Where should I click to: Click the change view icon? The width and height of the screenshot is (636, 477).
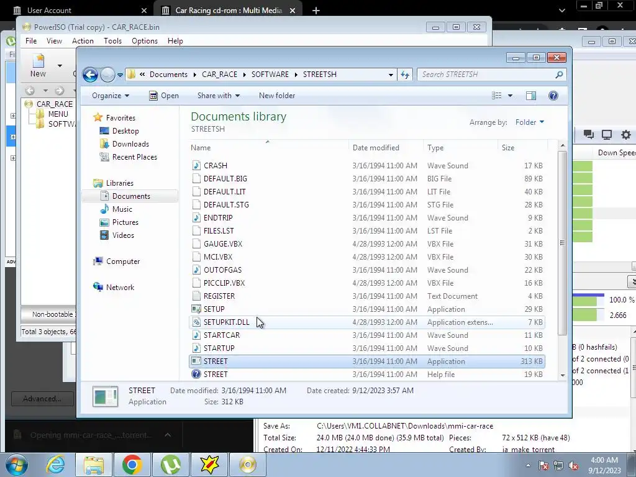coord(497,96)
